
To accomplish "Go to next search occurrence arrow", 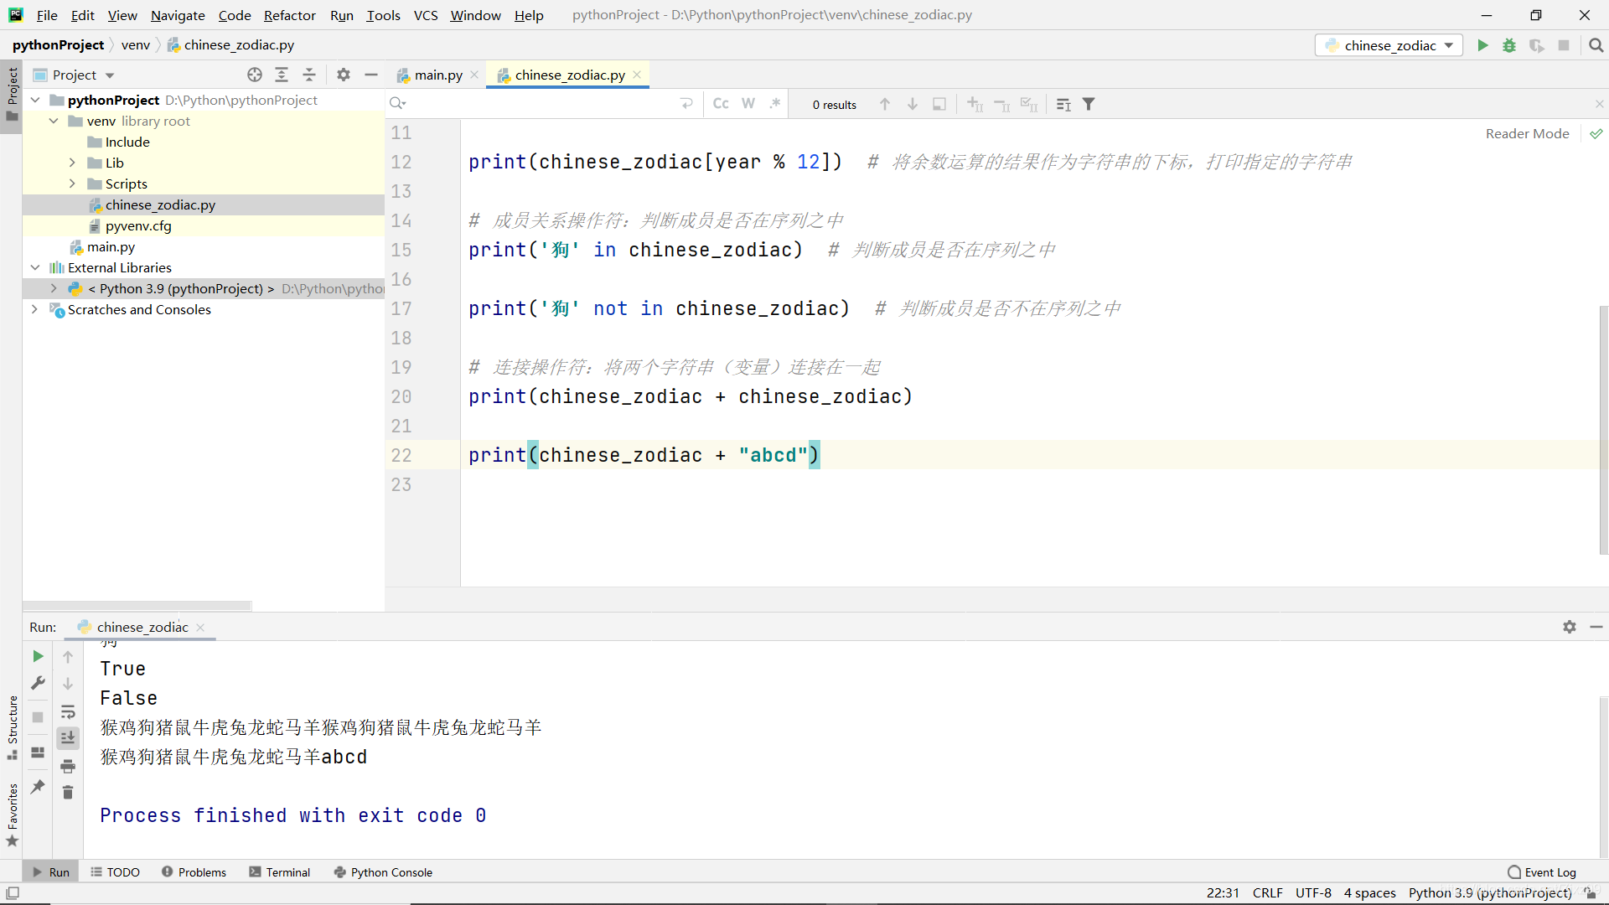I will [913, 104].
